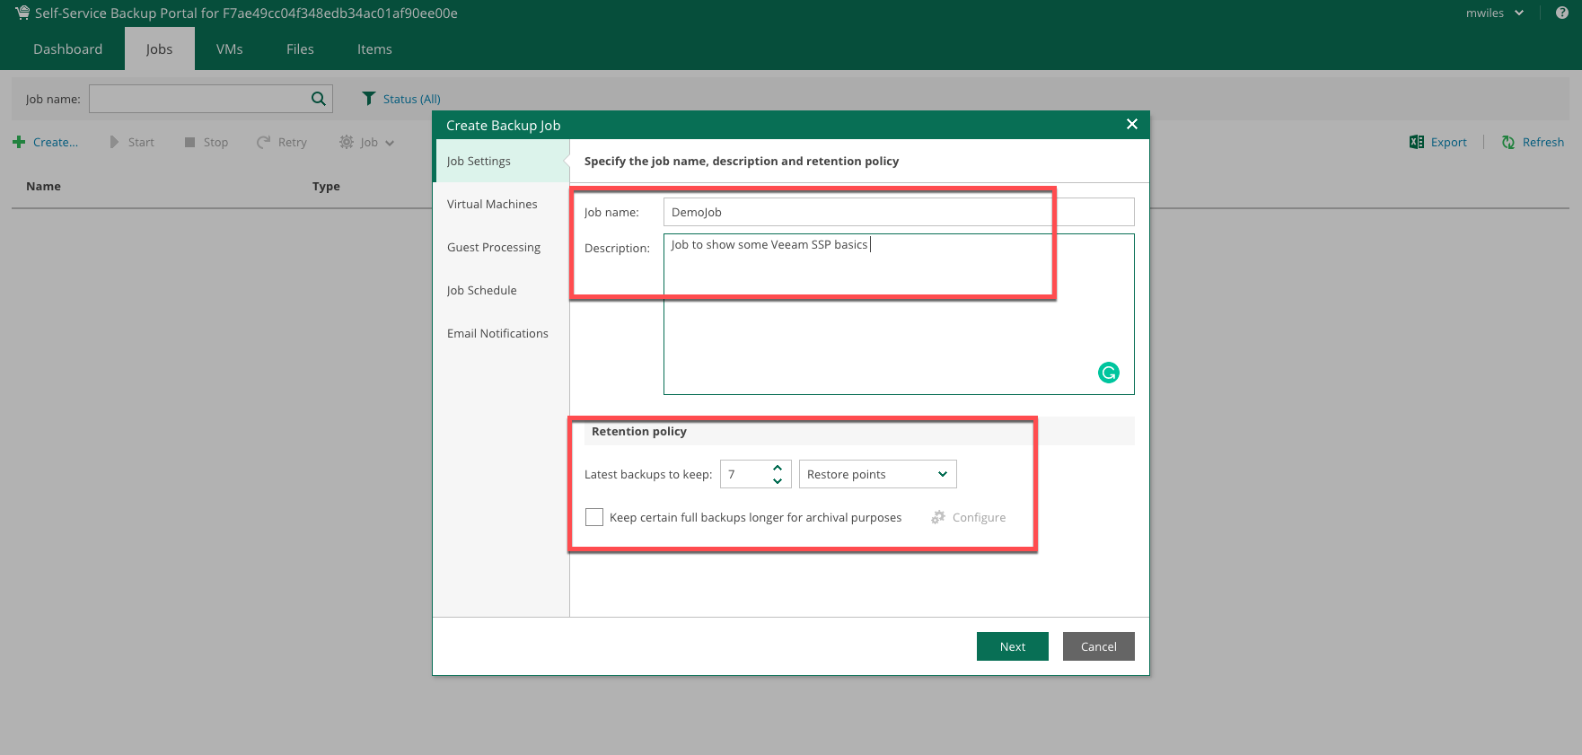Screen dimensions: 1582x755
Task: Enable keep full backups for archival checkbox
Action: click(x=594, y=517)
